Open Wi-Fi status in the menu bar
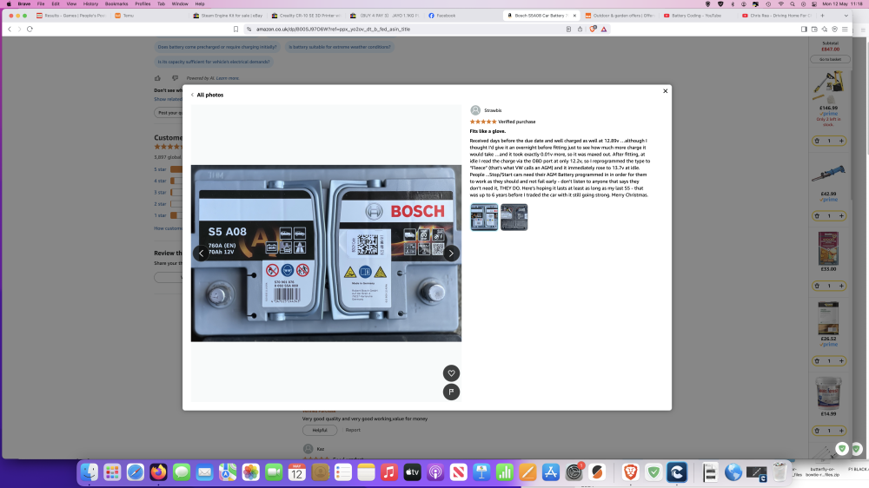Image resolution: width=869 pixels, height=488 pixels. (x=780, y=3)
